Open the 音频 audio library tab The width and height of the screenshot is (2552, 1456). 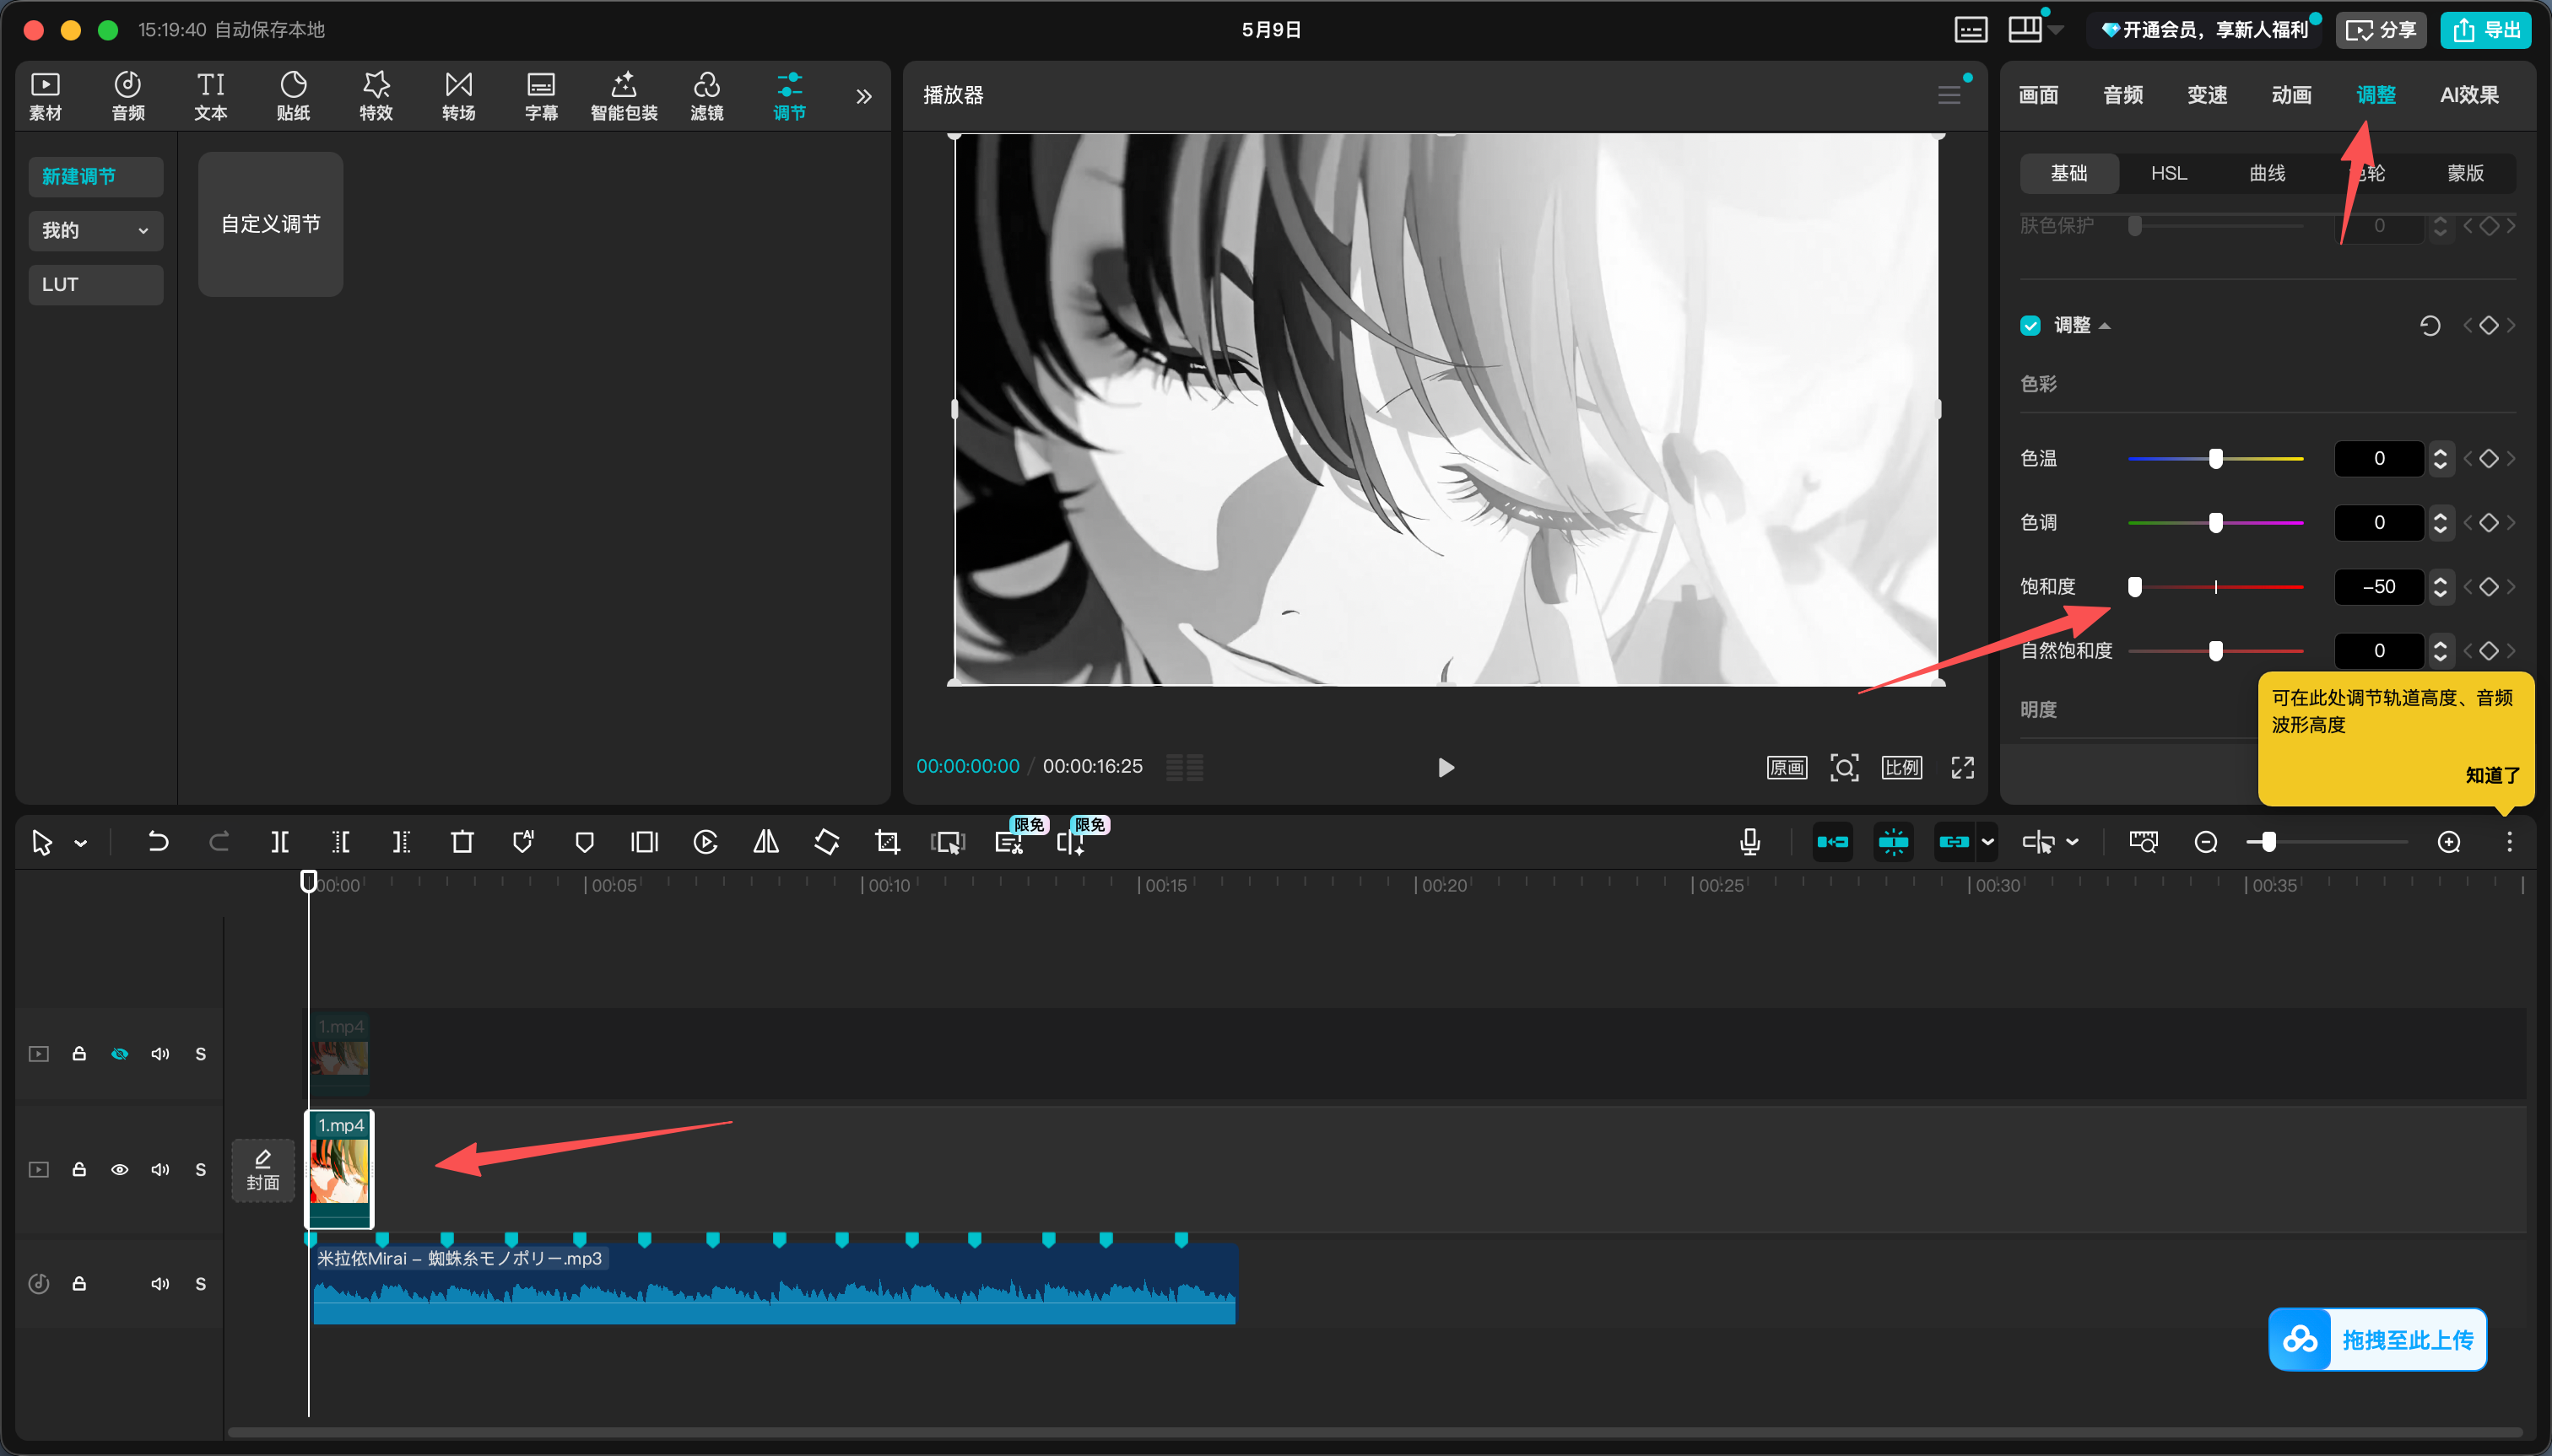coord(128,96)
